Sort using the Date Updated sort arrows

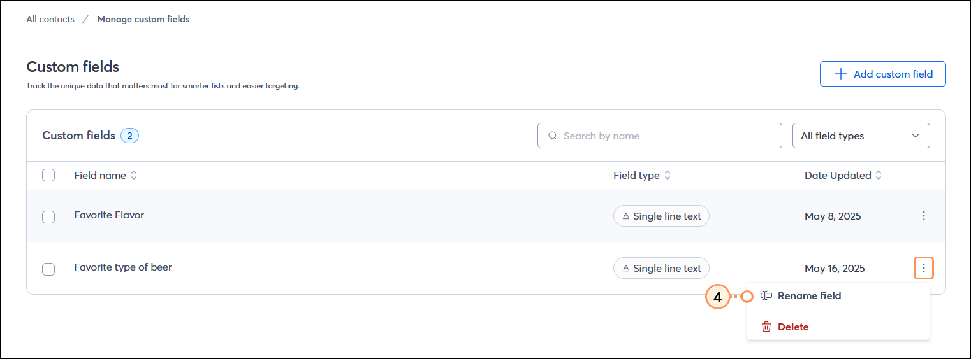[879, 176]
